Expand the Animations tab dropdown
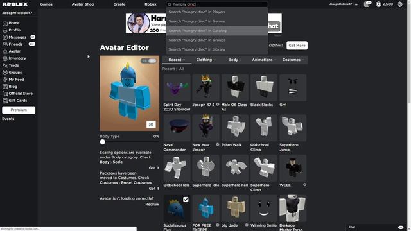The image size is (411, 231). point(264,60)
